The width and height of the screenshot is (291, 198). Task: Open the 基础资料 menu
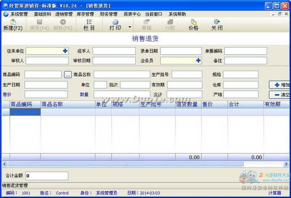(x=43, y=14)
